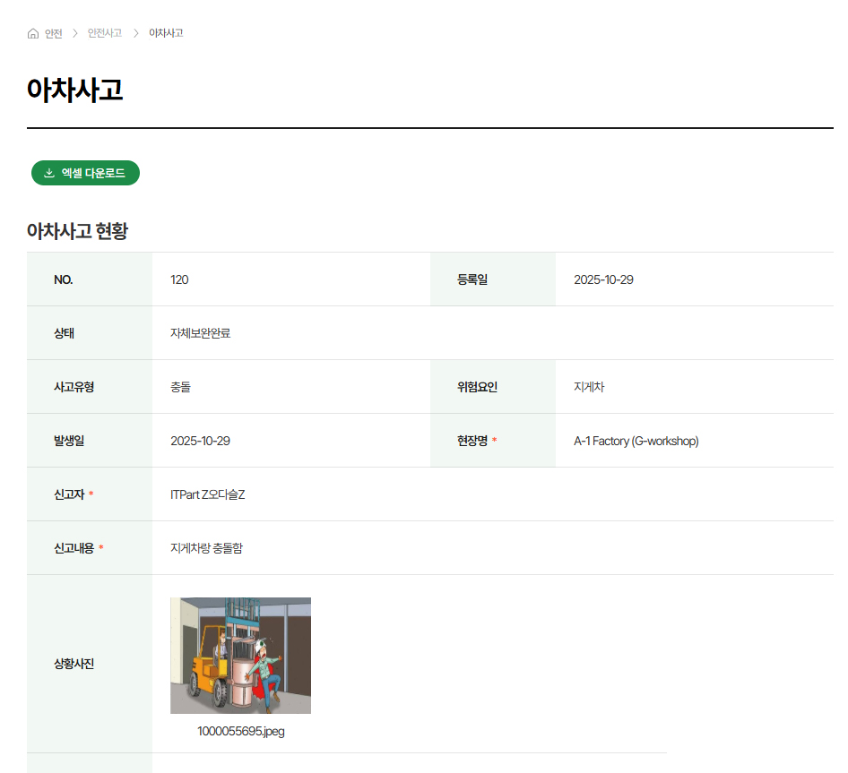848x773 pixels.
Task: Click the 아차사고 page title
Action: coord(74,90)
